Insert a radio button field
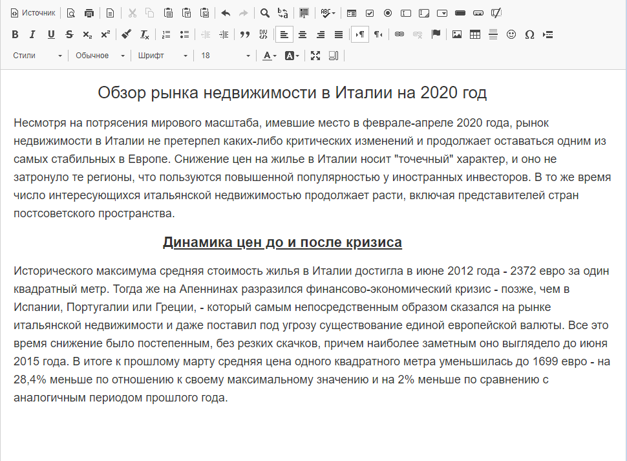This screenshot has width=627, height=461. pyautogui.click(x=388, y=13)
